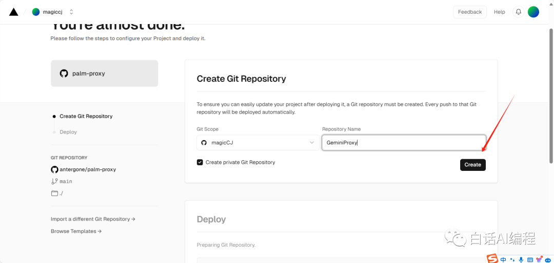Viewport: 554px width, 263px height.
Task: Select the Create Git Repository step
Action: [86, 116]
